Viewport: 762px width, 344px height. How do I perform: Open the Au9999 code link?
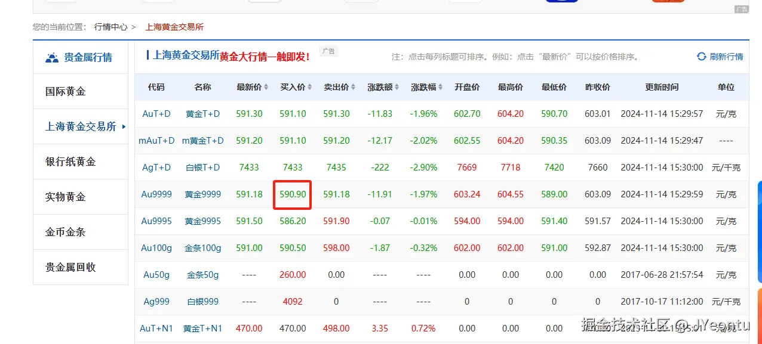[156, 194]
